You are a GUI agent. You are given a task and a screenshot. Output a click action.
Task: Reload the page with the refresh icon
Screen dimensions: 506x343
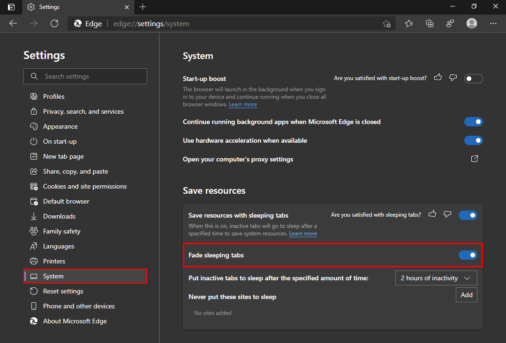(54, 23)
